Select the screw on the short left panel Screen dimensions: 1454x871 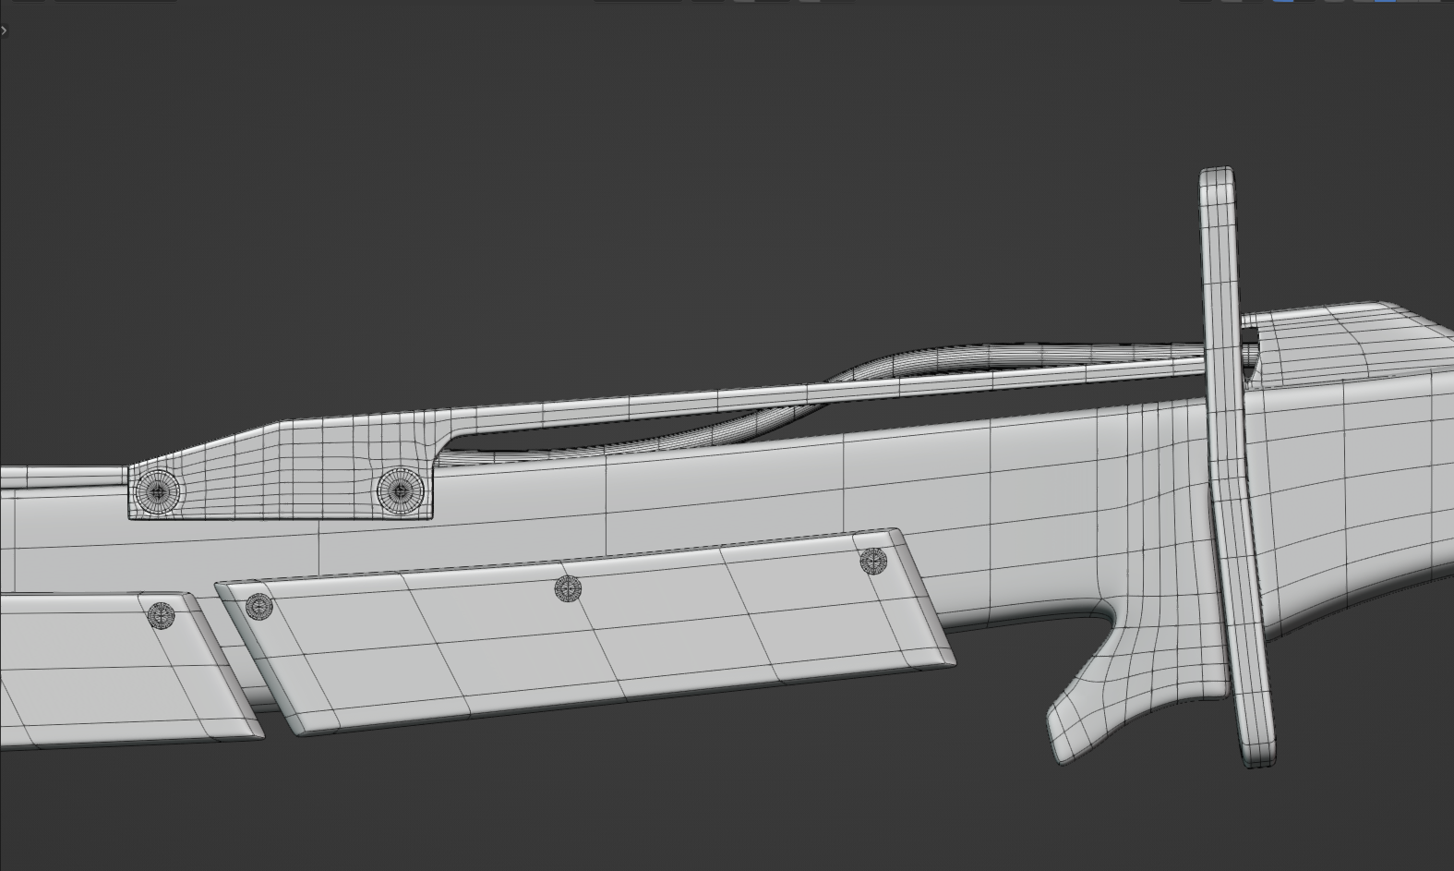coord(162,614)
